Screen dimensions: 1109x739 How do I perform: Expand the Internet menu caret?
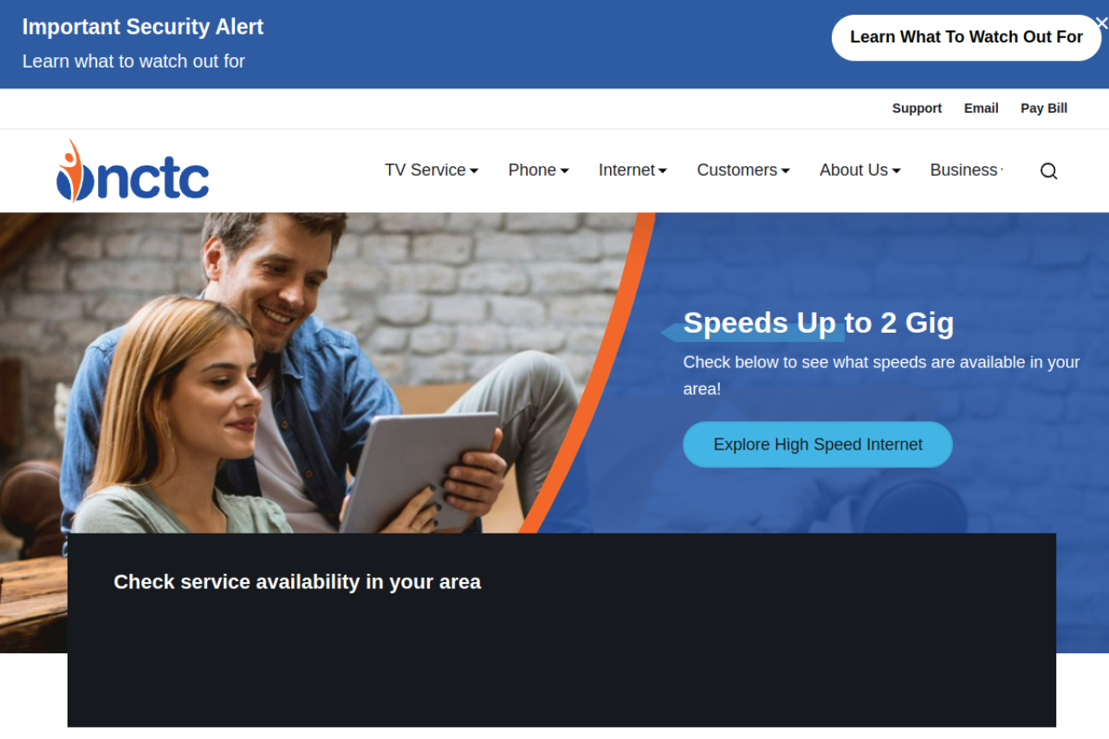click(663, 171)
